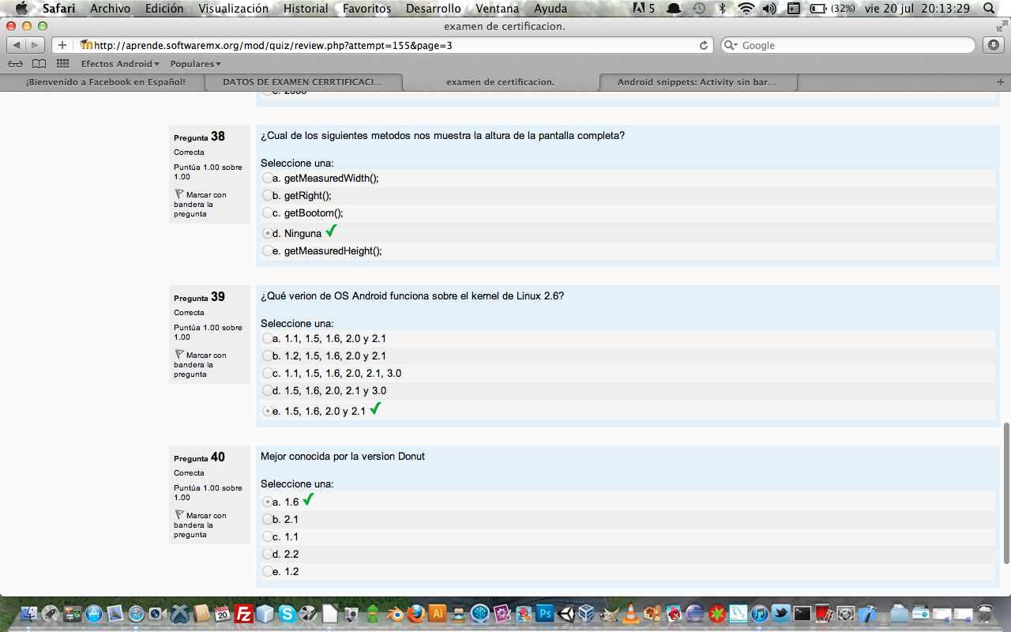
Task: Open the Historial menu
Action: [306, 9]
